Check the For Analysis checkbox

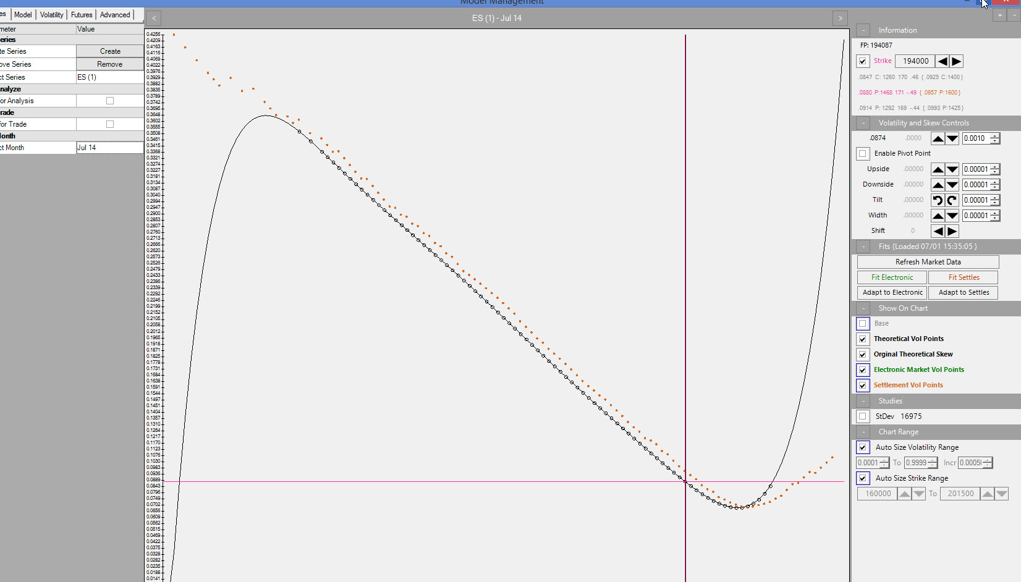110,101
